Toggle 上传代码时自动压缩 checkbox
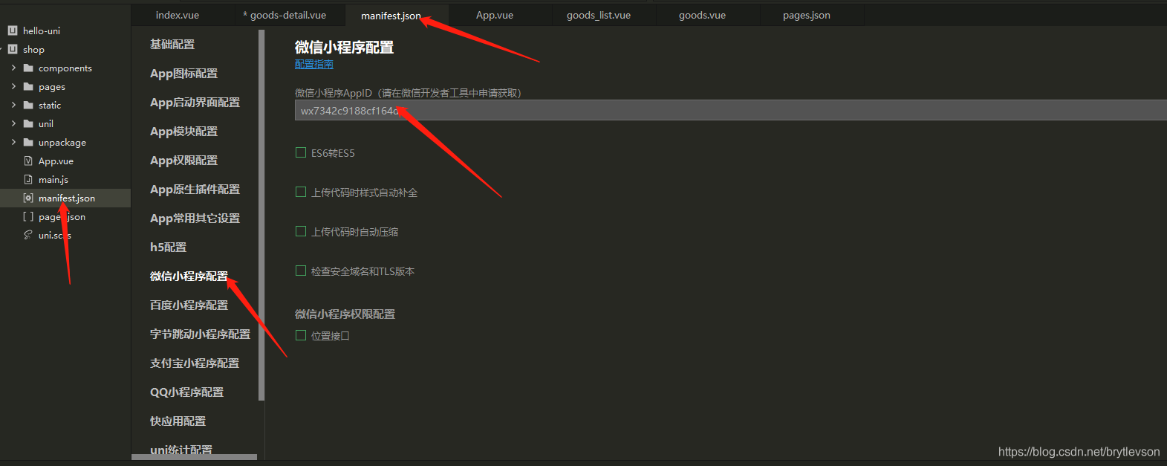1167x466 pixels. pos(301,231)
